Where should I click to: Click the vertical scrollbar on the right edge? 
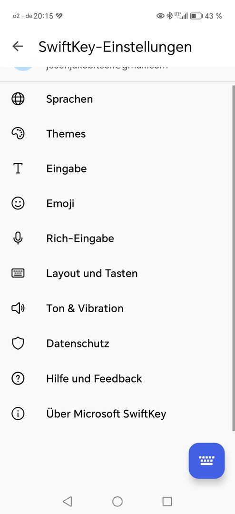click(234, 258)
